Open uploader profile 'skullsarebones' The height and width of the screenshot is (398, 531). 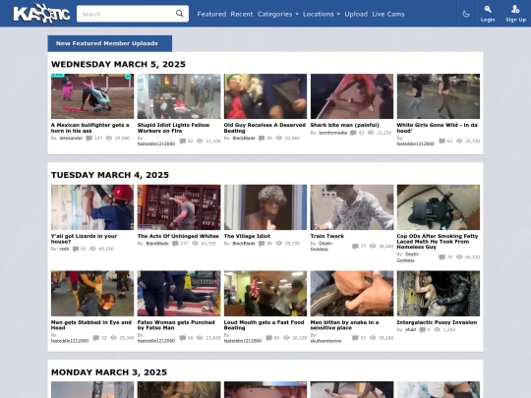point(325,341)
